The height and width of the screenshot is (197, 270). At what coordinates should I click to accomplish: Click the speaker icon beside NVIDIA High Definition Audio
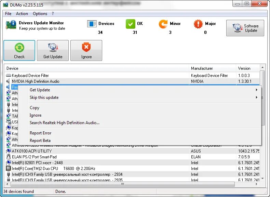[x=8, y=81]
